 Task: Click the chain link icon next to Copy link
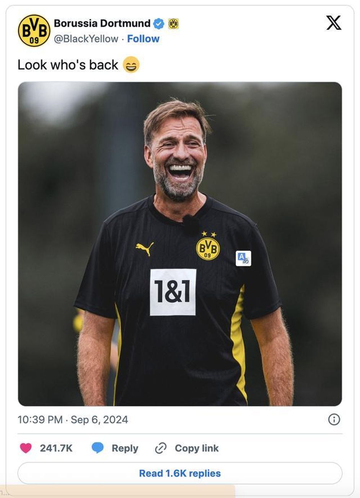161,448
